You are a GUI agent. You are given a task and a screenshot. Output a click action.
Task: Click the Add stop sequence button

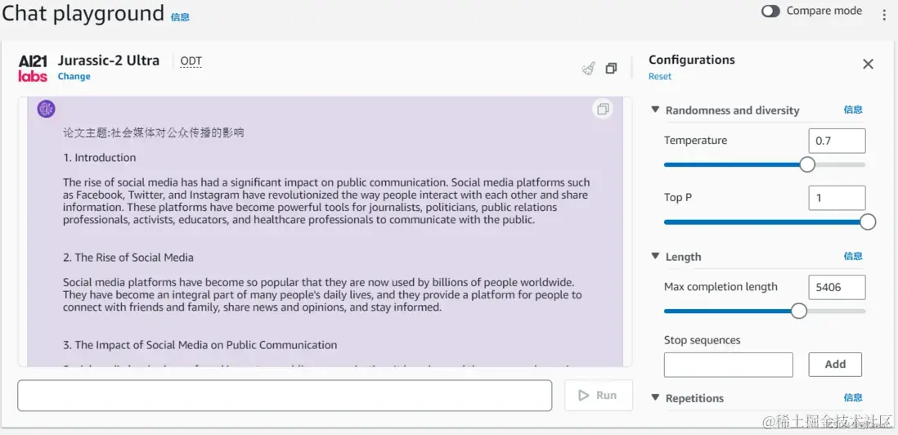835,365
